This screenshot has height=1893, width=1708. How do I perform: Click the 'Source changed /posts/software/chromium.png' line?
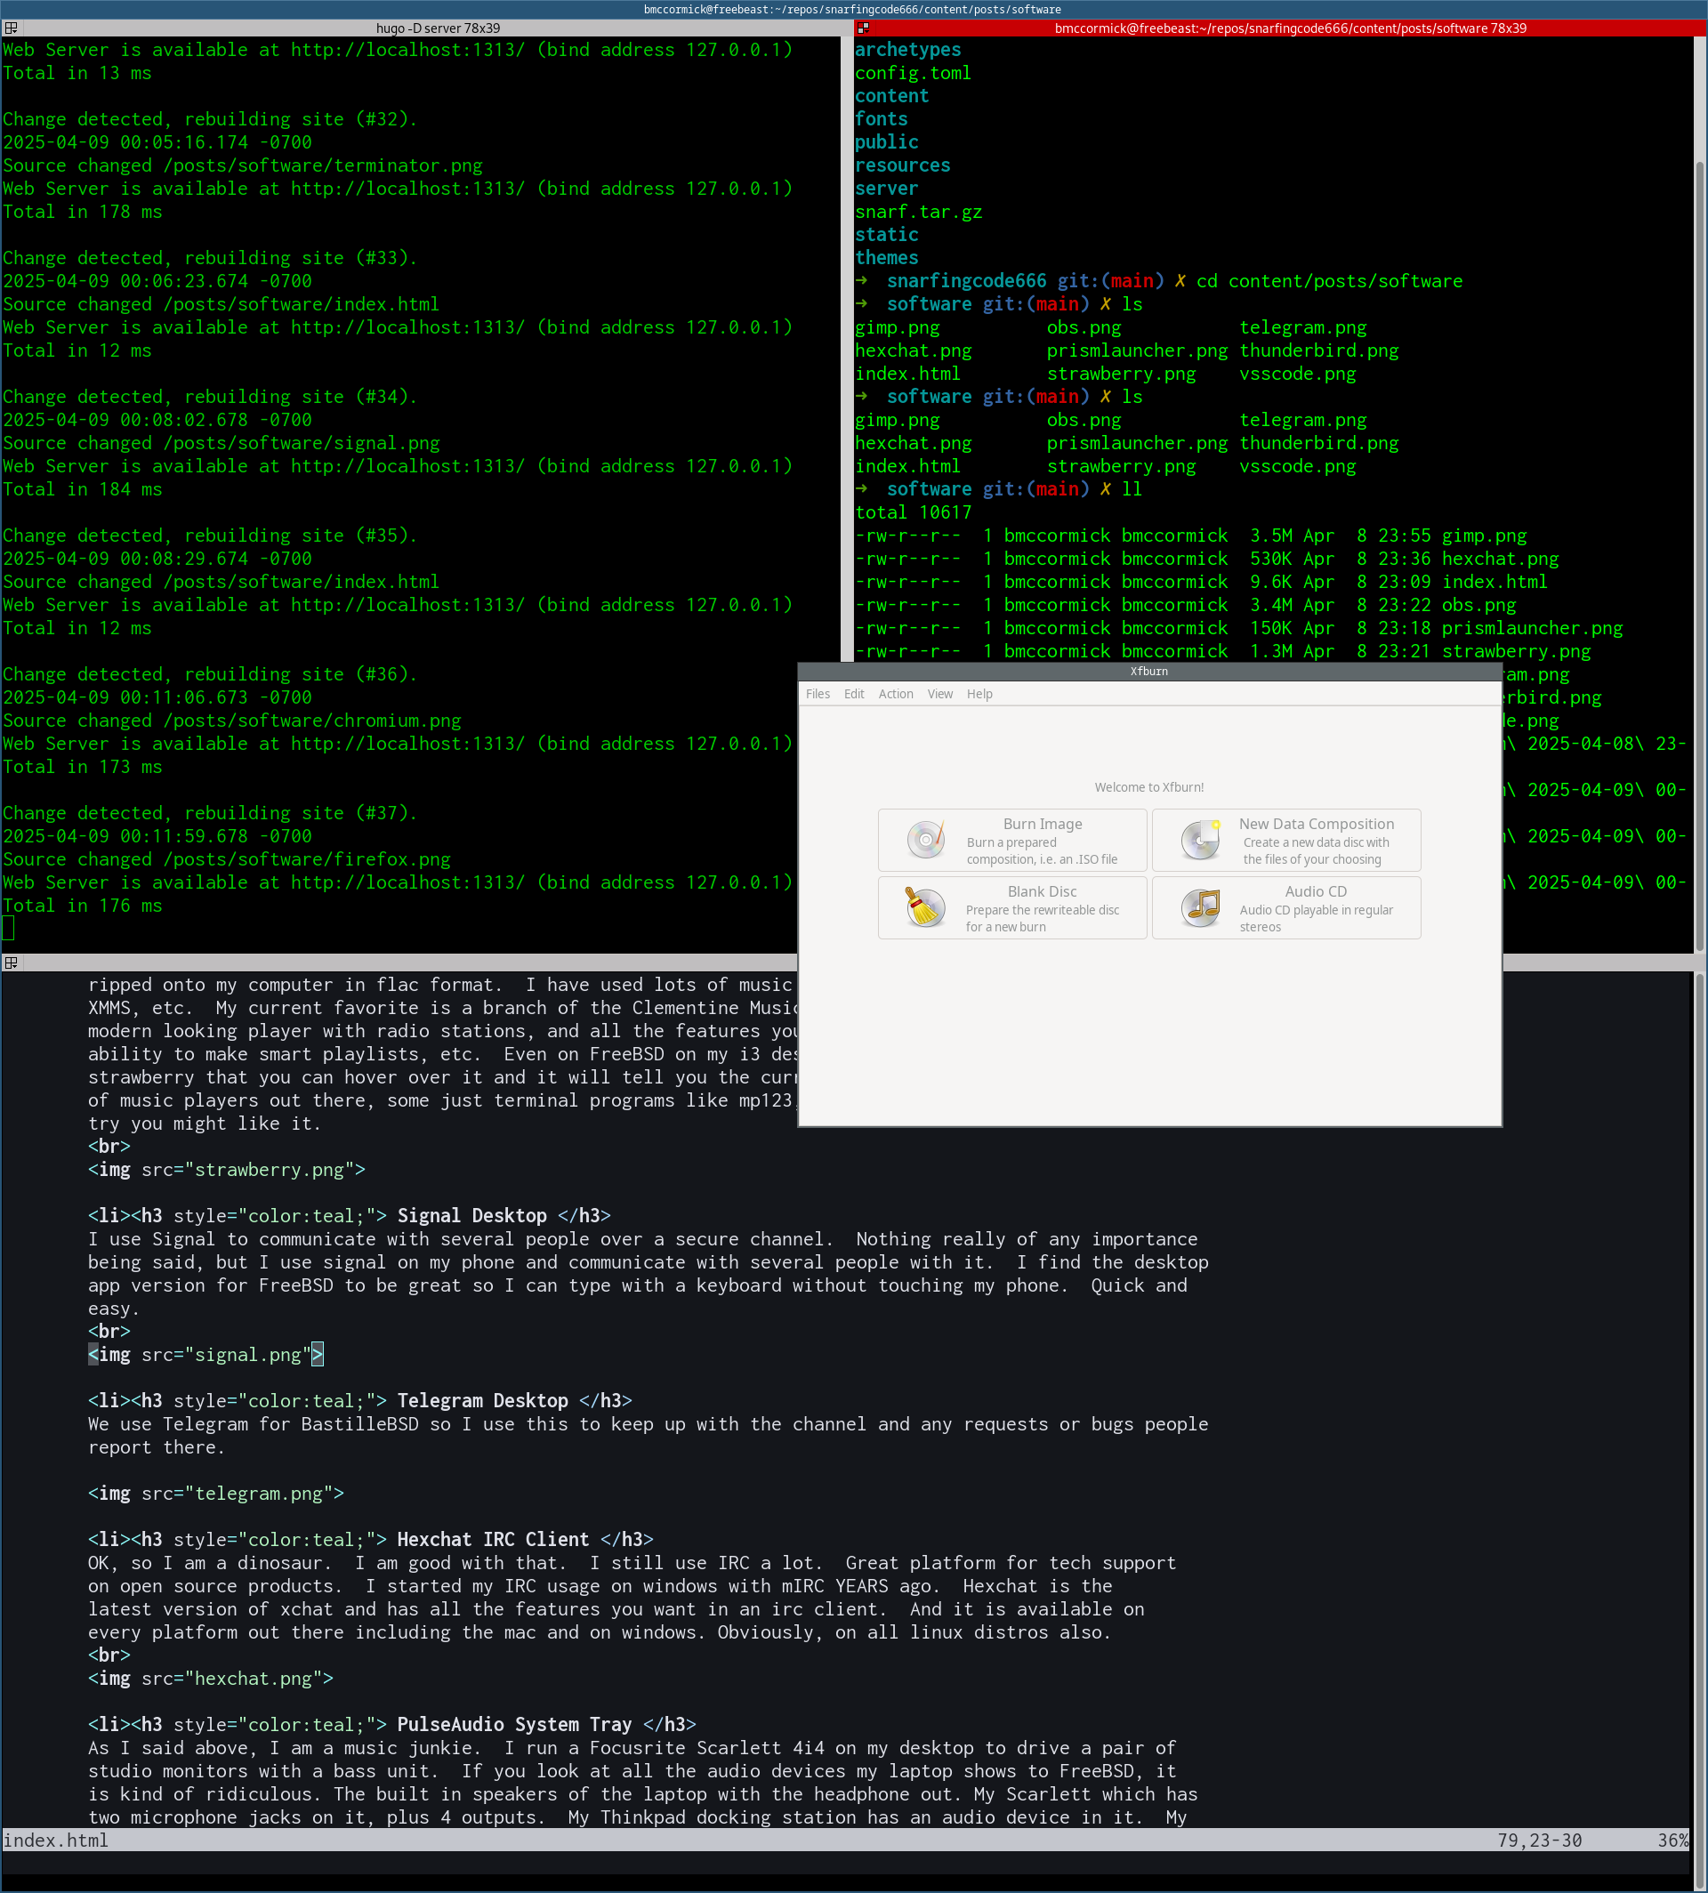pyautogui.click(x=232, y=721)
